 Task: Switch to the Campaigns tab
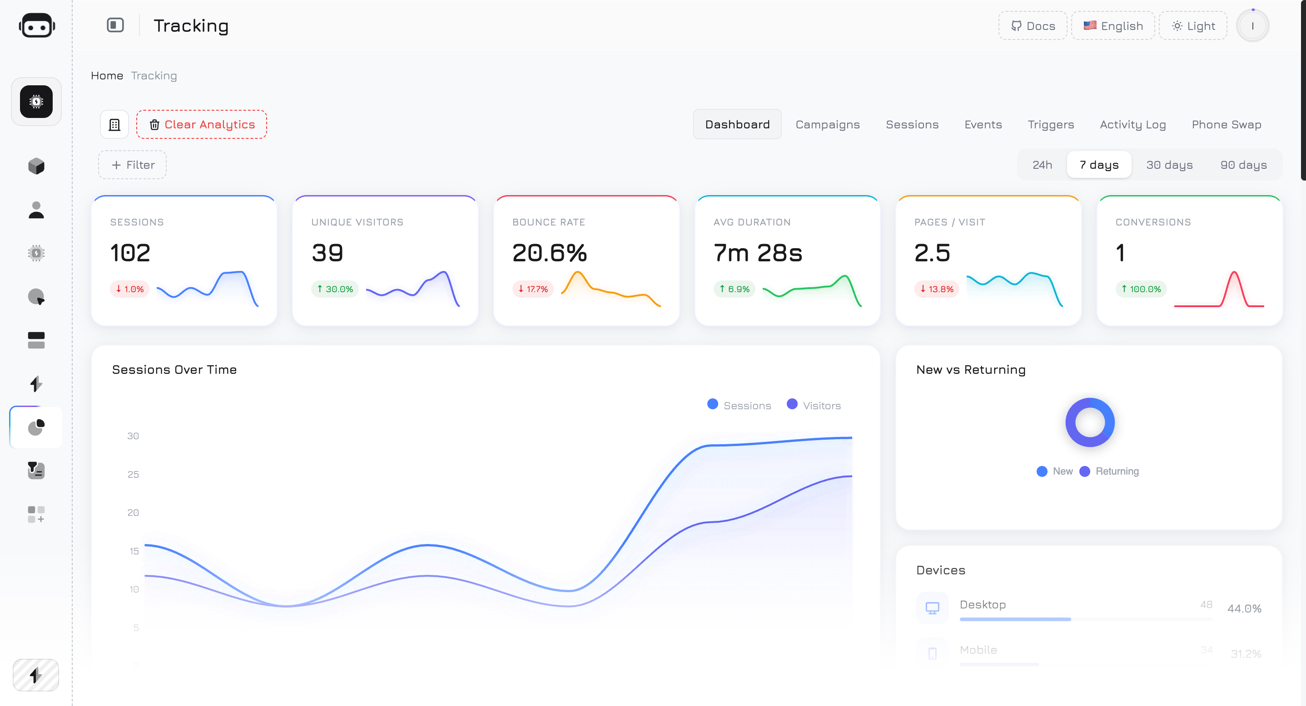tap(827, 125)
